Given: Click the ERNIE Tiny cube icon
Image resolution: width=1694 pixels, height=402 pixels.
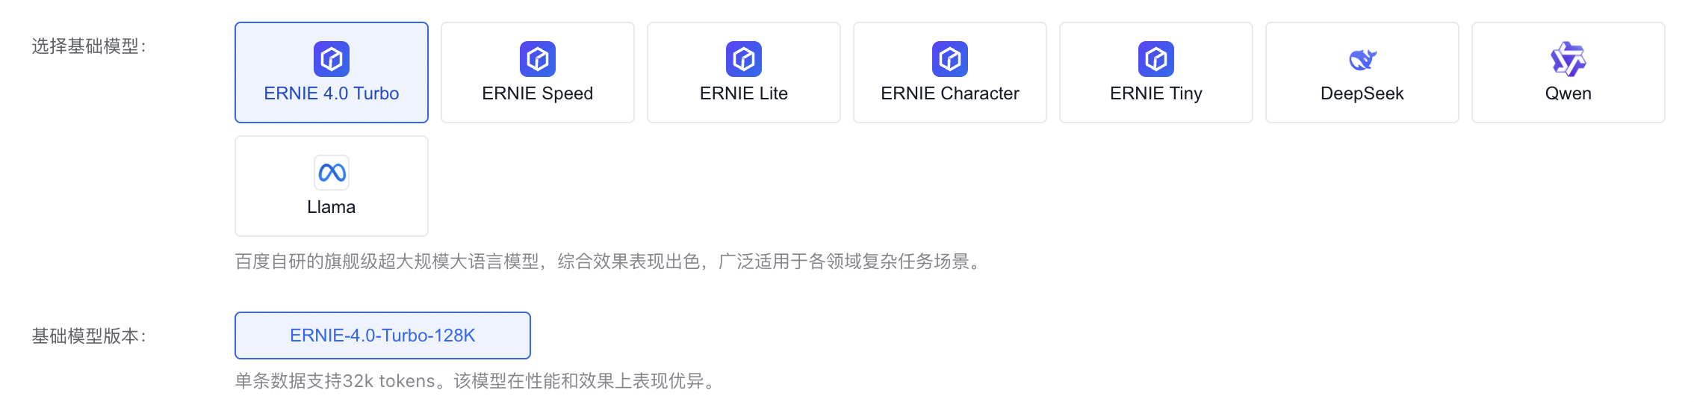Looking at the screenshot, I should (1156, 59).
